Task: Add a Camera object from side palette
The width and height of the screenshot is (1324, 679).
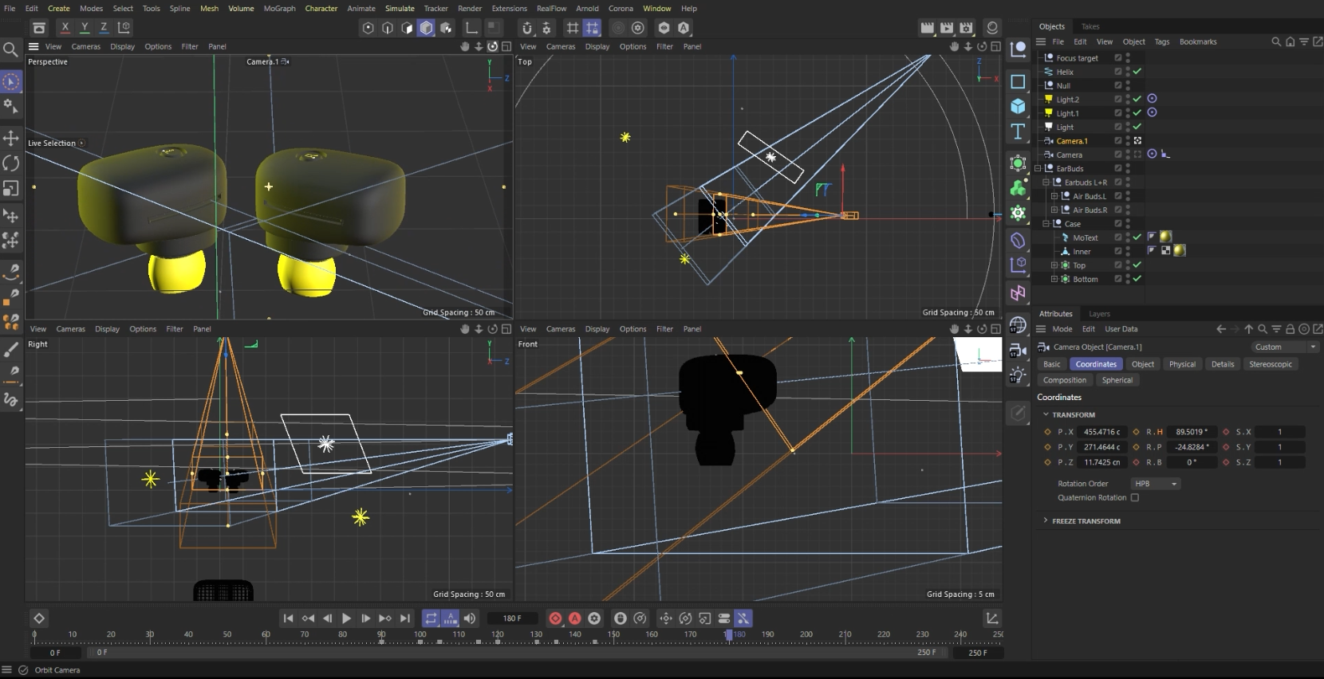Action: point(1018,350)
